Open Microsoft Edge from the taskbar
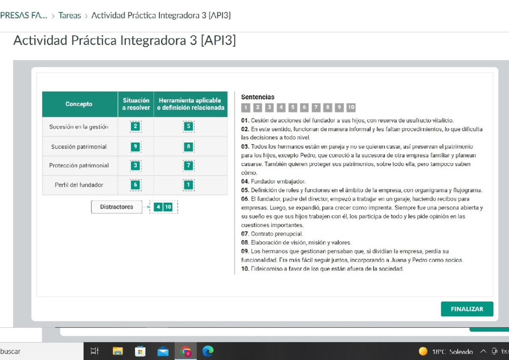This screenshot has width=509, height=360. [x=207, y=351]
